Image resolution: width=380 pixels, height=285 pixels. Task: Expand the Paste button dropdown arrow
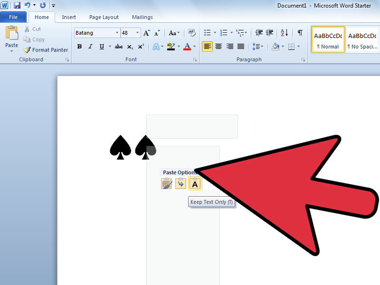coord(11,51)
